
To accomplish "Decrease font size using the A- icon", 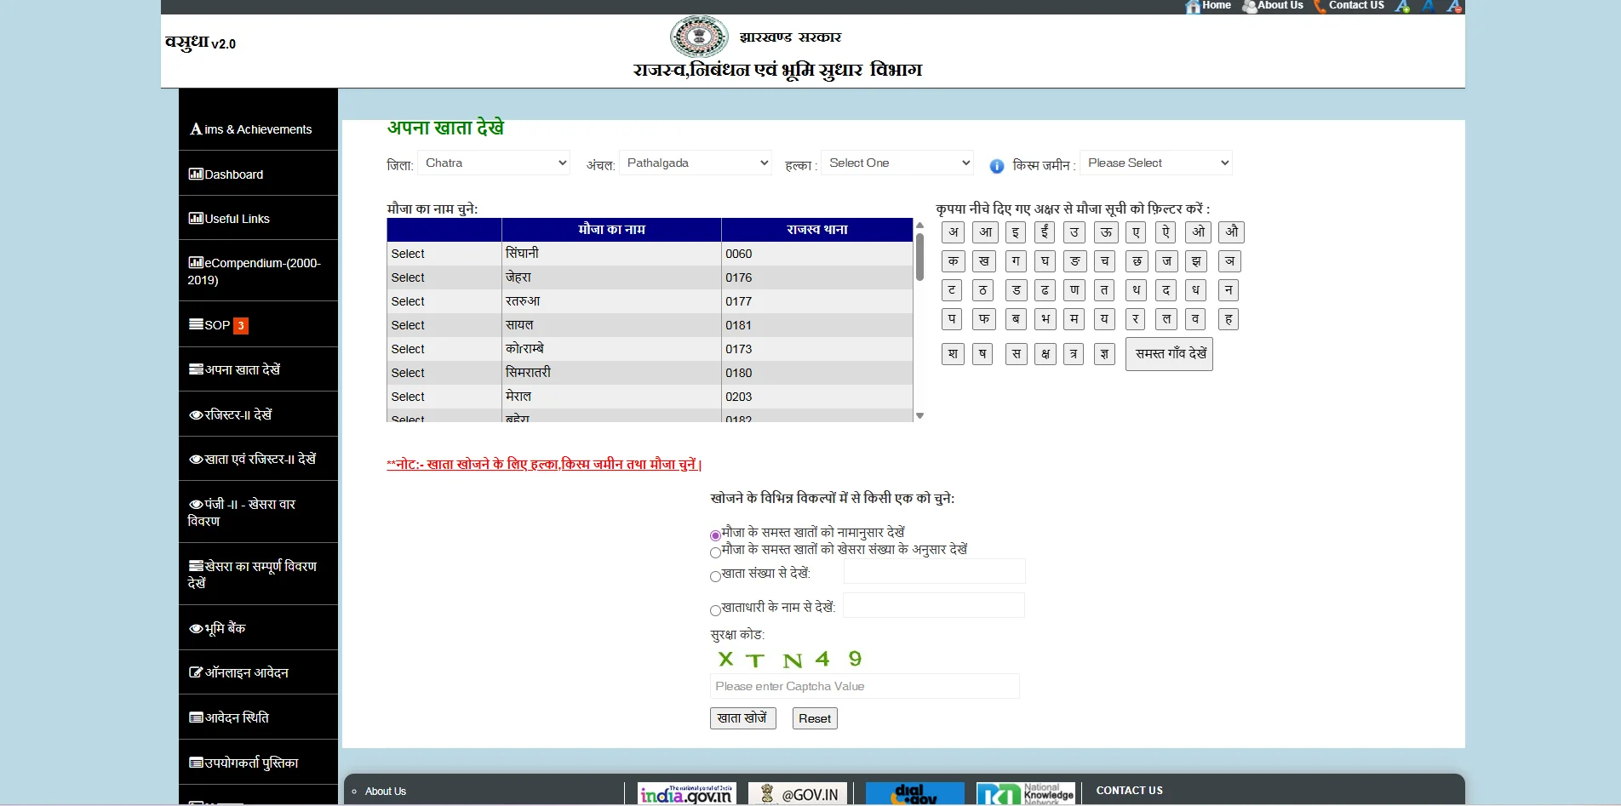I will click(1454, 7).
